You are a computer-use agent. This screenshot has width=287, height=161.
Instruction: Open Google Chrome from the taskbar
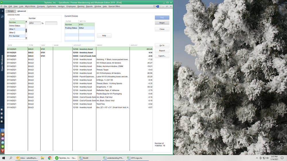tap(50, 158)
